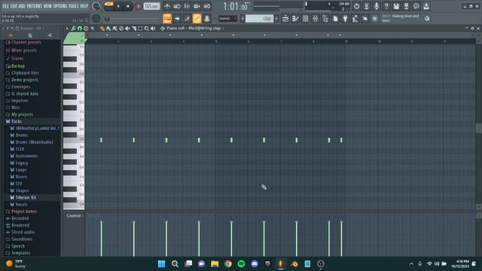Toggle the orange multilink controllers button

pos(197,19)
